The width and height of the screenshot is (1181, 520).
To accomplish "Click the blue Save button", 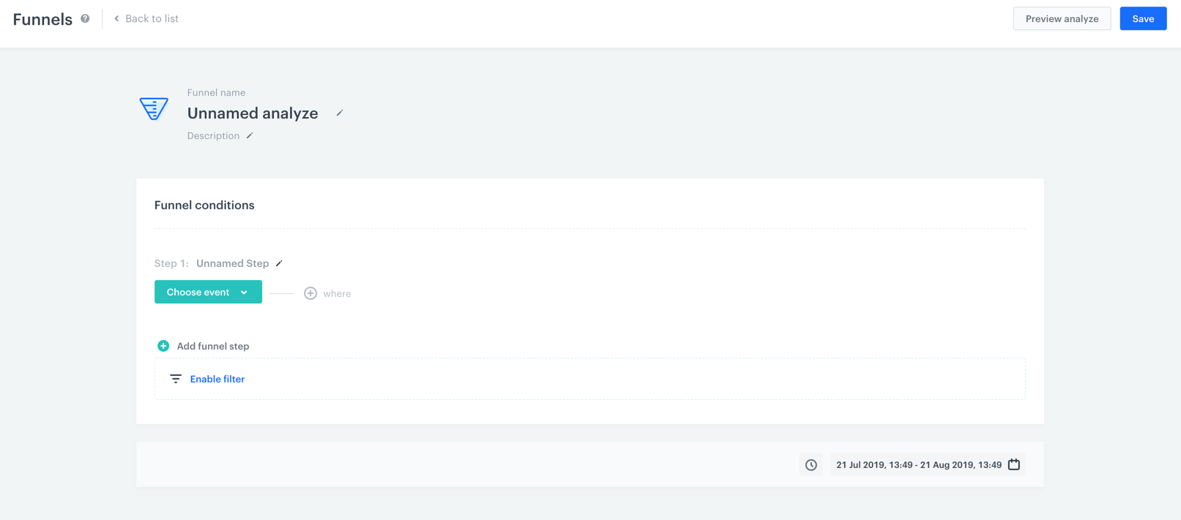I will click(1142, 19).
